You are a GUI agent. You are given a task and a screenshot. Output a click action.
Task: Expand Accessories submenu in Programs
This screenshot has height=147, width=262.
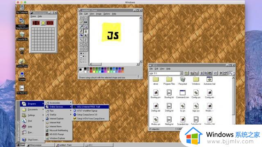click(59, 102)
